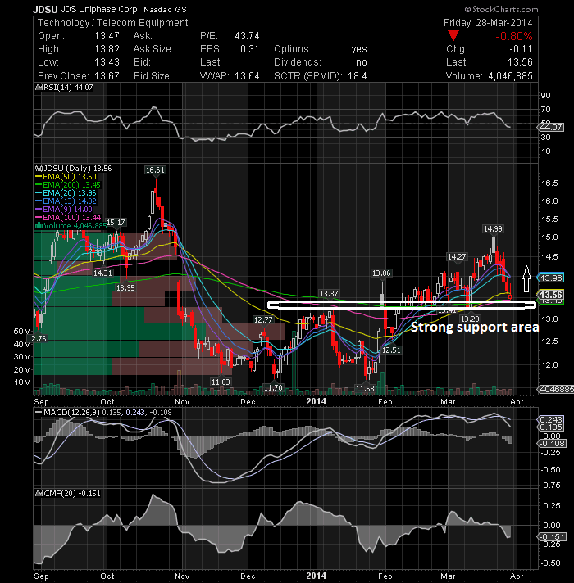This screenshot has height=583, width=574.
Task: Click the small icon beside RSI(14) label
Action: point(39,88)
